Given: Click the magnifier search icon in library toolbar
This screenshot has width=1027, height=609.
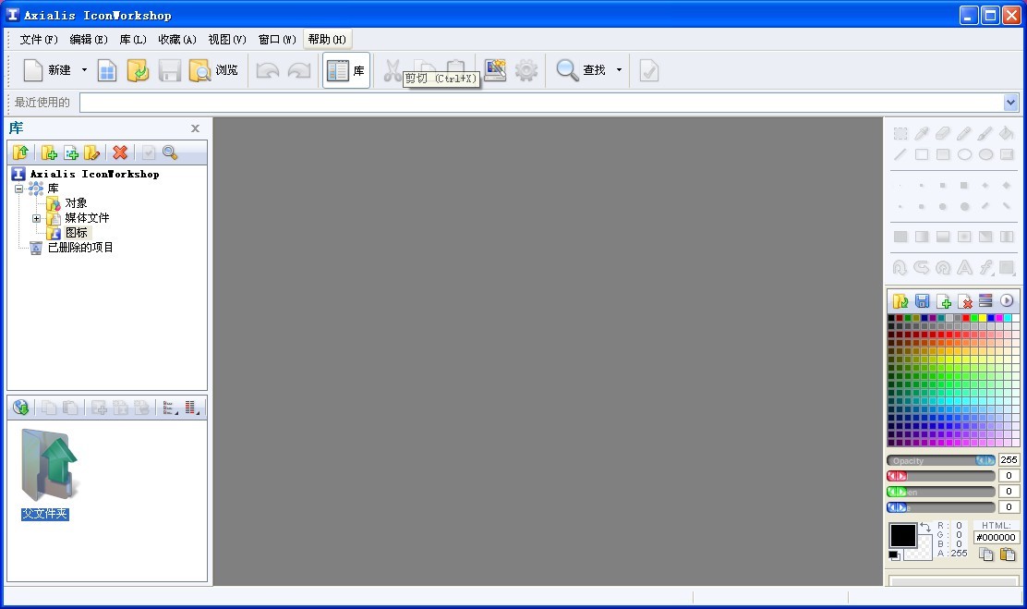Looking at the screenshot, I should point(170,152).
